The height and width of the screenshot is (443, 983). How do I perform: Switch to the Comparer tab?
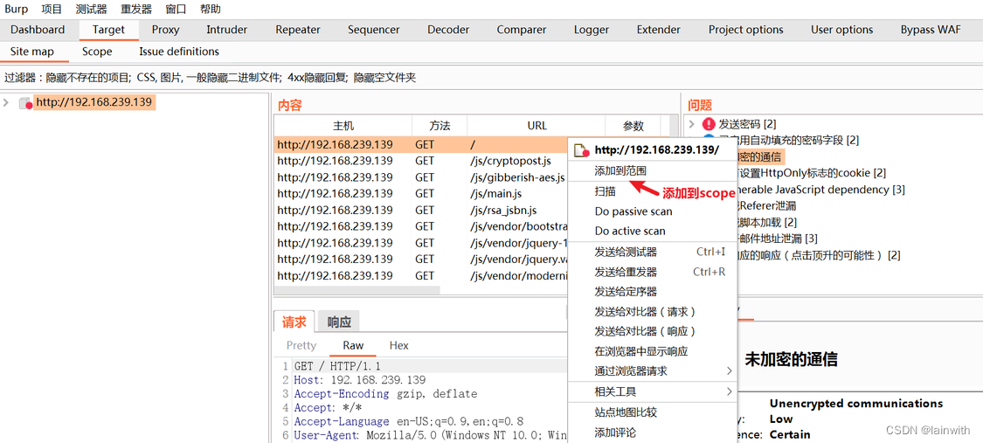point(522,30)
